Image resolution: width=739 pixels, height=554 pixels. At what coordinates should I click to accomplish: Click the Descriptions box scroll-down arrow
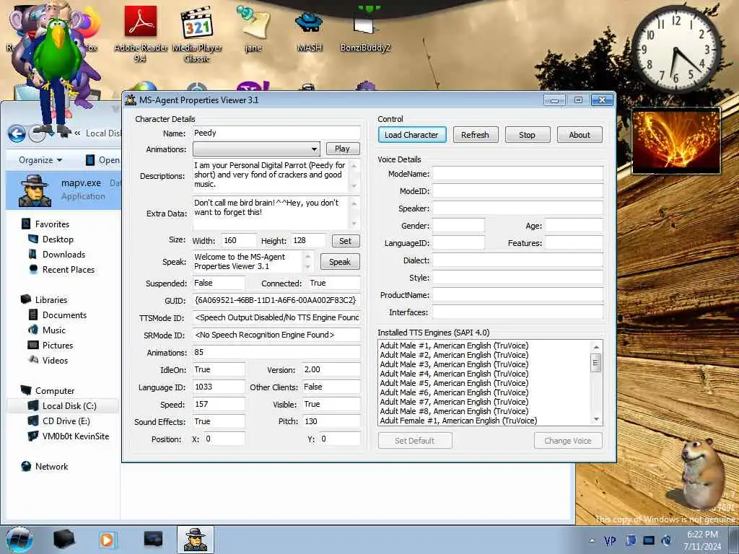(x=354, y=186)
